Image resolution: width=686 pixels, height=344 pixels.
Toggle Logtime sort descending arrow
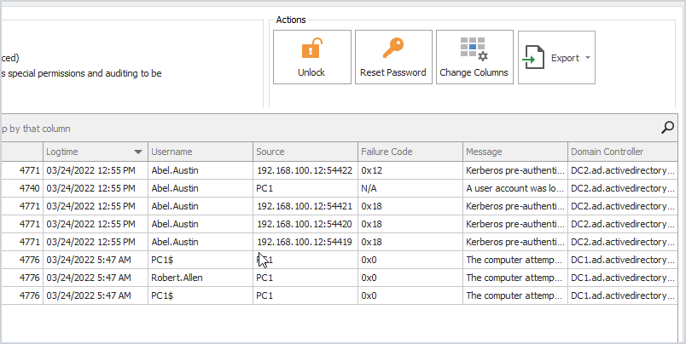tap(138, 152)
